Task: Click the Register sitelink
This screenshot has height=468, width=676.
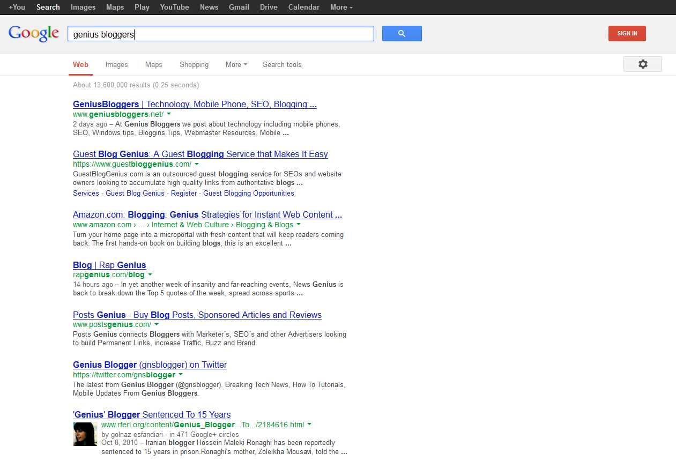Action: click(x=184, y=193)
